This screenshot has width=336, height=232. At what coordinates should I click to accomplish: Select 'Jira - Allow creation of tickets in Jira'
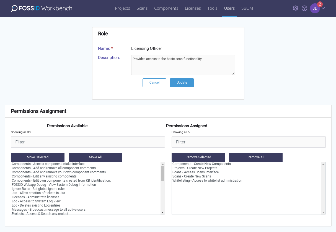pos(86,193)
